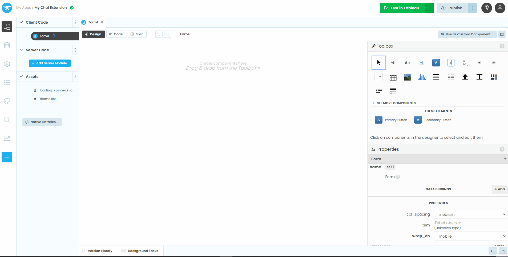508x257 pixels.
Task: Collapse the Client Code section
Action: click(21, 22)
